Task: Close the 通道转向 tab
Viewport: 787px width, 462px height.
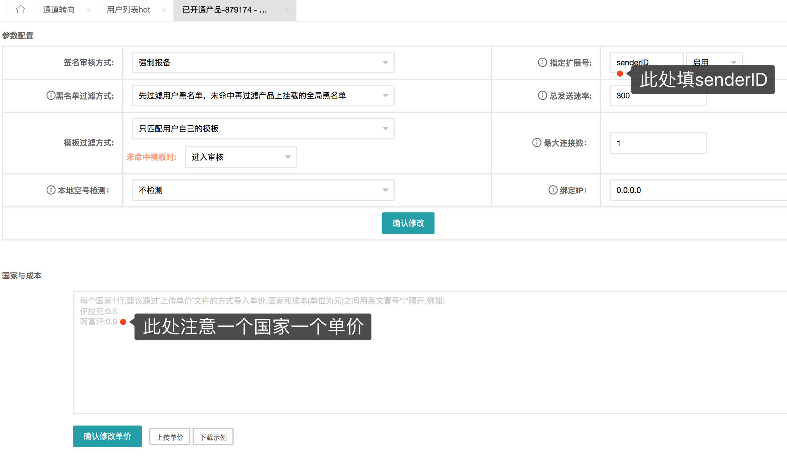Action: click(x=88, y=10)
